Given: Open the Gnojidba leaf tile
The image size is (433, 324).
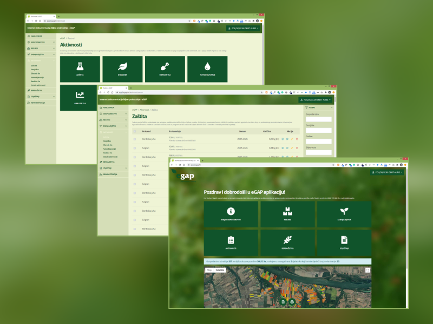Looking at the screenshot, I should tap(122, 69).
